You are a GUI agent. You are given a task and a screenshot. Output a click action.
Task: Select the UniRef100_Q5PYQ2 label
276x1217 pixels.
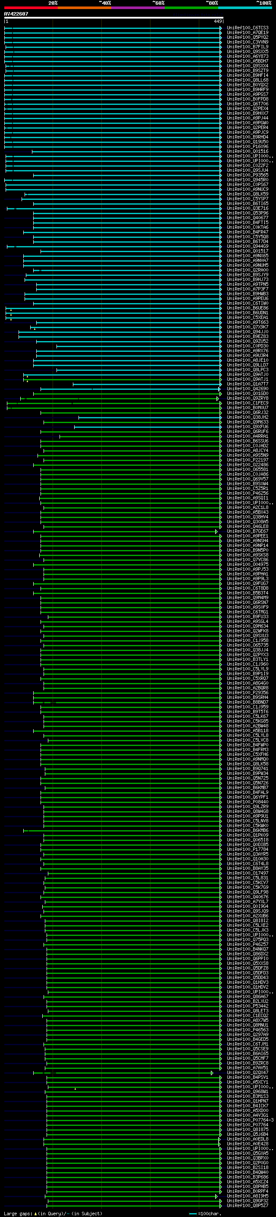point(247,37)
